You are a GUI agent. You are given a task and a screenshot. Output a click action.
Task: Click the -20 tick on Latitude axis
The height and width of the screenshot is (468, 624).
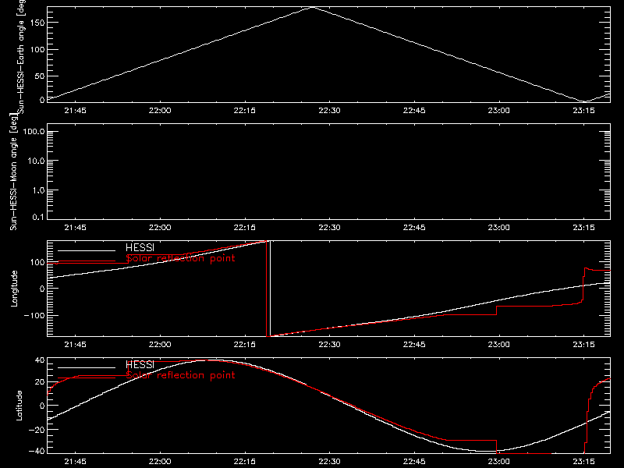point(37,430)
